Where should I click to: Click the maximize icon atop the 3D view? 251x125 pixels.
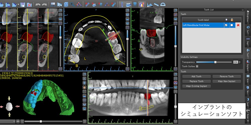[85, 75]
